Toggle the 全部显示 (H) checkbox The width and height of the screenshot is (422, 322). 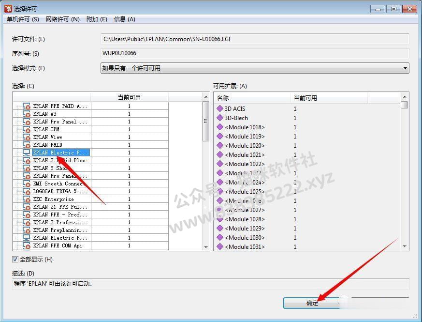tap(15, 260)
